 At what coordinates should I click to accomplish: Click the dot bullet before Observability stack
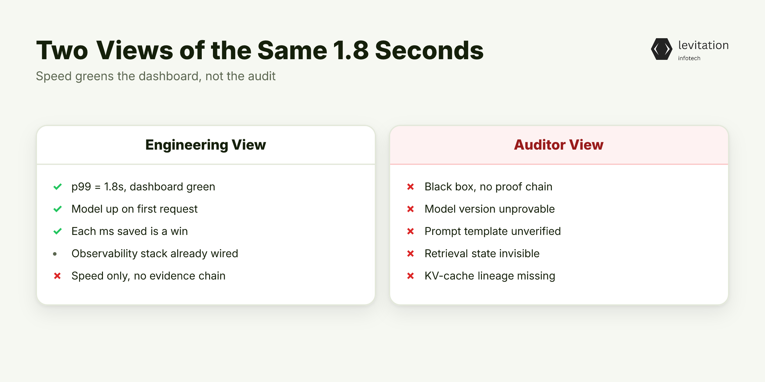tap(55, 254)
